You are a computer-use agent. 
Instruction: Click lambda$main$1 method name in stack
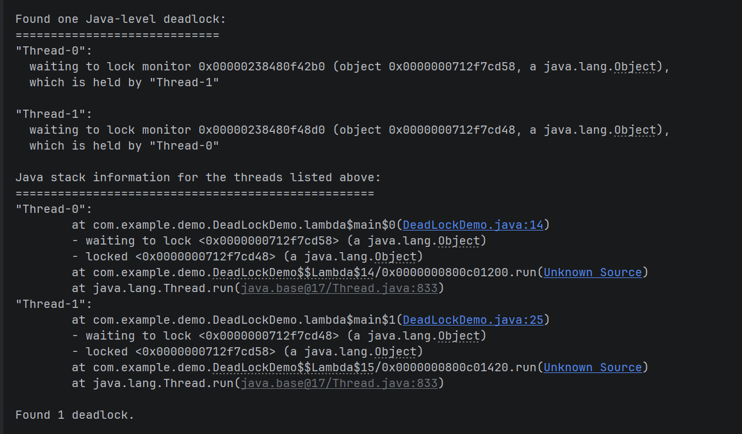(x=350, y=320)
